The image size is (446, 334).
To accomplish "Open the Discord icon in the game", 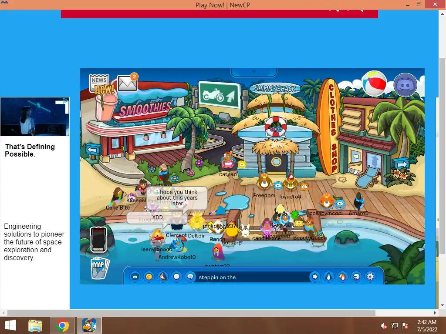I will (405, 85).
